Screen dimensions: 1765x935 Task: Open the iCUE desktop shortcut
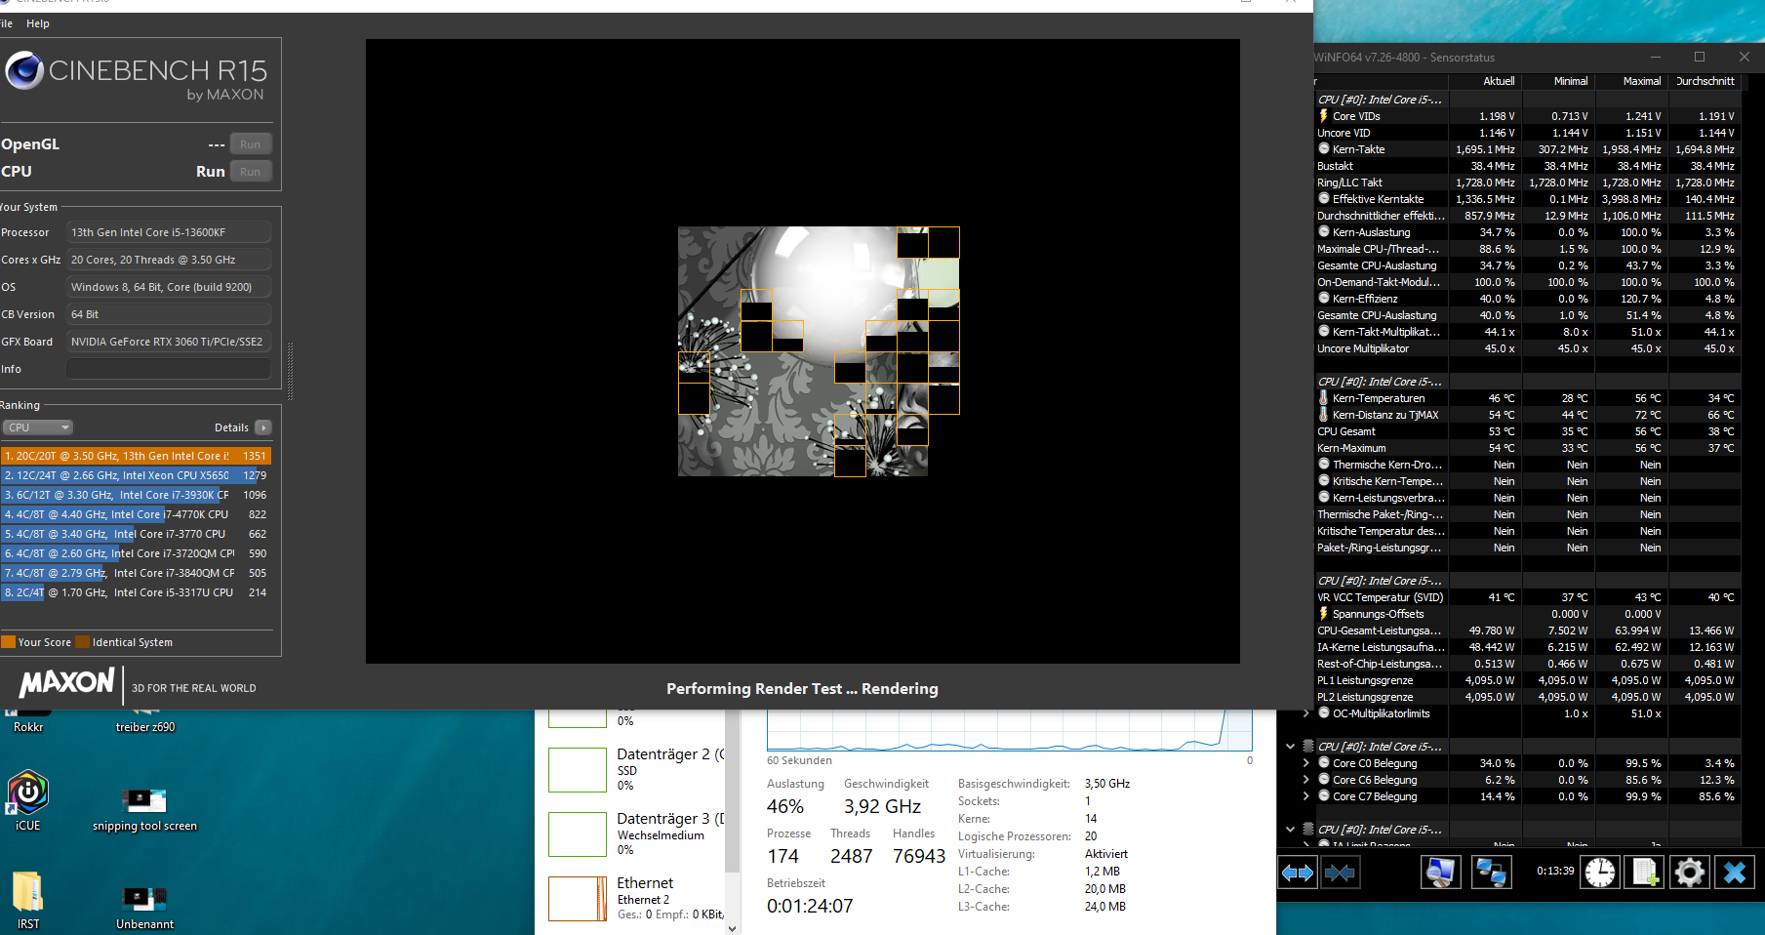pos(28,801)
